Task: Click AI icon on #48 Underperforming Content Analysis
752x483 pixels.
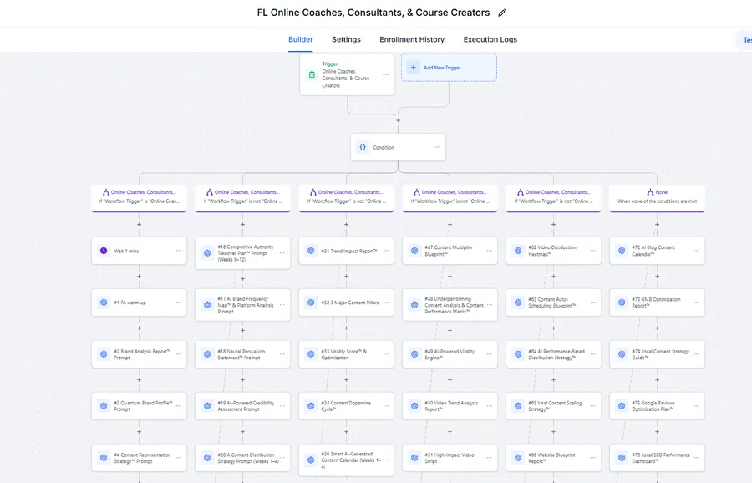Action: 414,304
